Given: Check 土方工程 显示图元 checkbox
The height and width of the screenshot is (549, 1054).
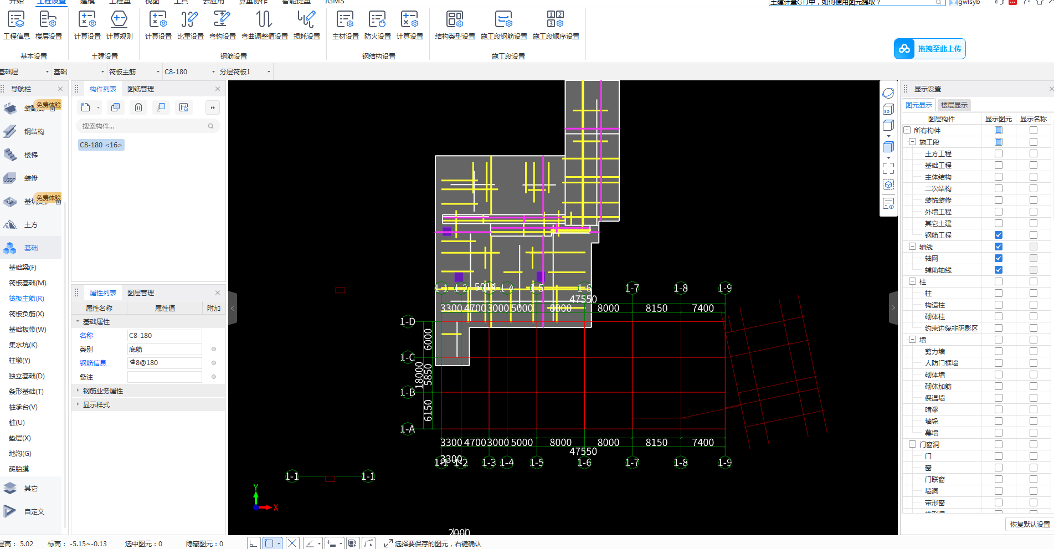Looking at the screenshot, I should [998, 153].
